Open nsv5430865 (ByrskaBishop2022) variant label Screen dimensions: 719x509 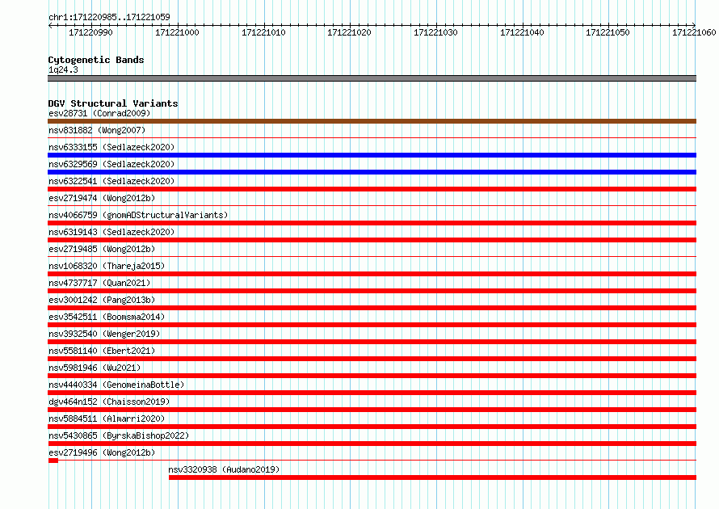[119, 435]
